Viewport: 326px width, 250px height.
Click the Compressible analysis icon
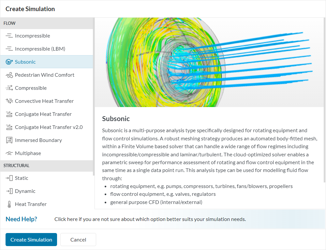[x=9, y=88]
